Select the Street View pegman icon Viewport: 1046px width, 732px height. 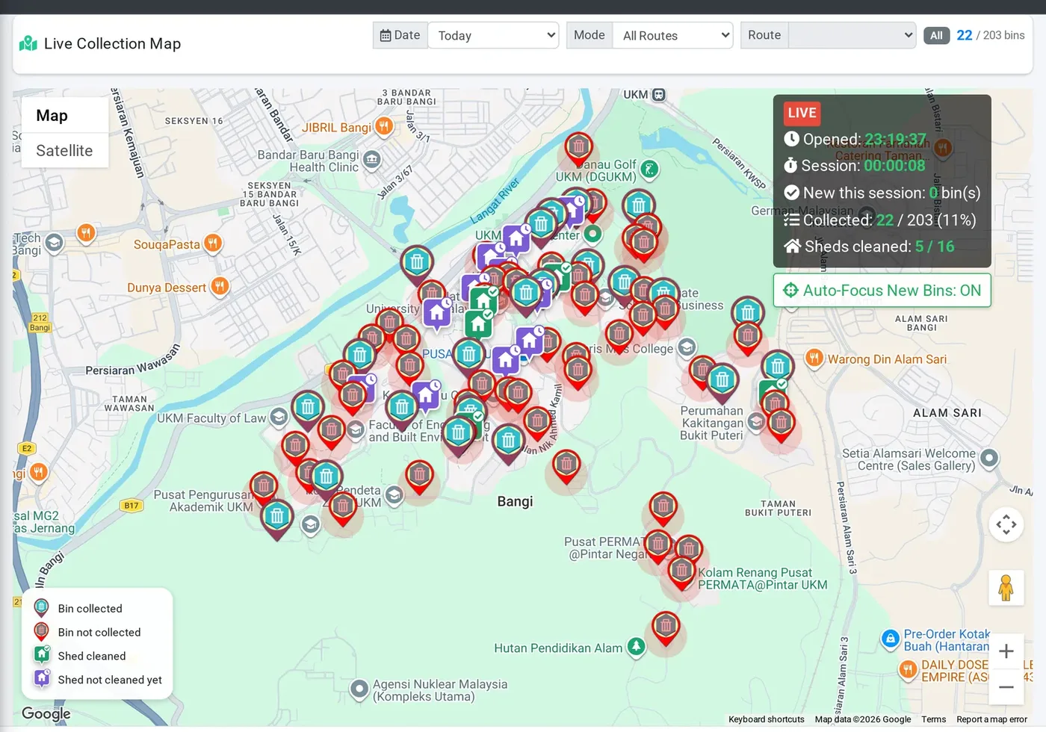tap(1006, 588)
